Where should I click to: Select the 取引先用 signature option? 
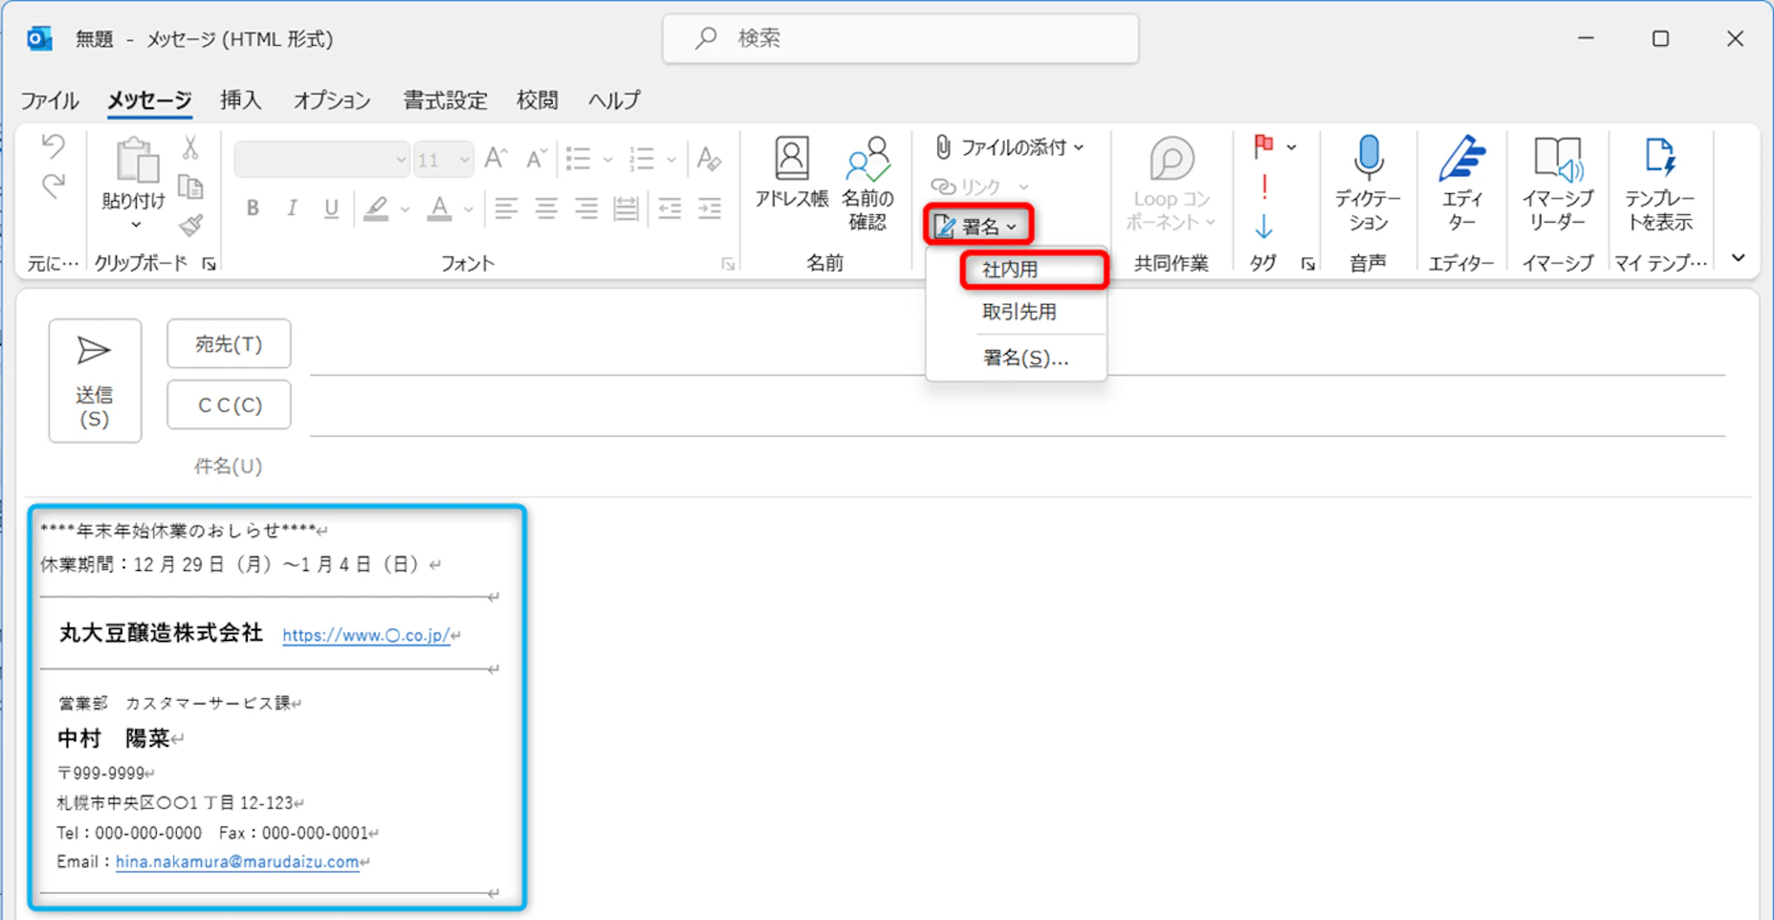[1019, 312]
